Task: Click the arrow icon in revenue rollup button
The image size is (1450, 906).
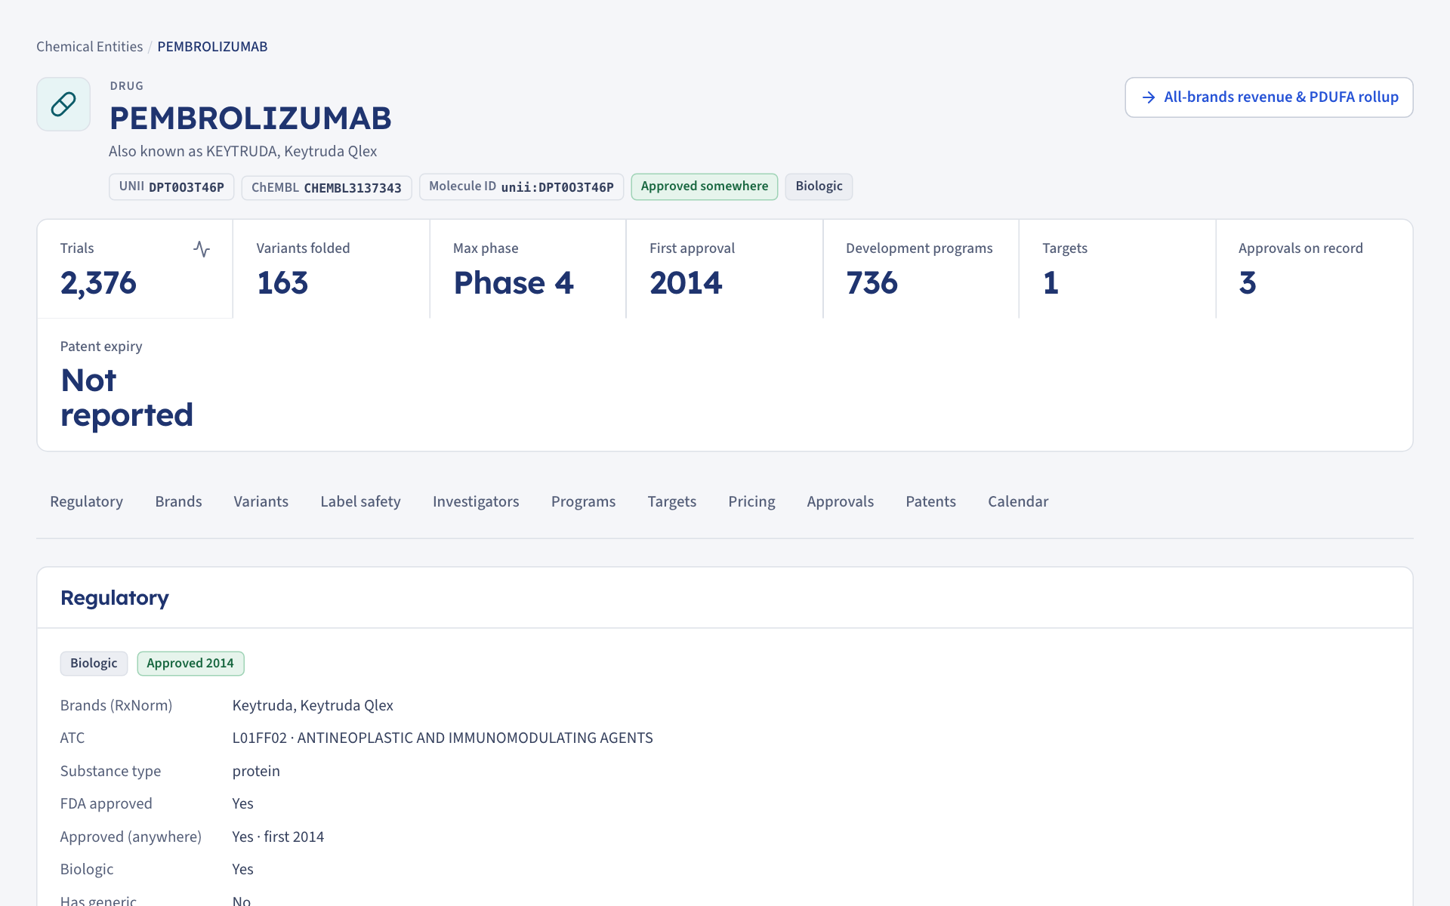Action: 1149,97
